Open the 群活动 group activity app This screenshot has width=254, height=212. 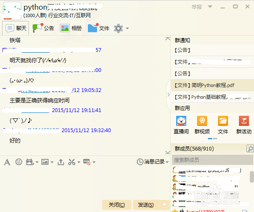(x=244, y=125)
